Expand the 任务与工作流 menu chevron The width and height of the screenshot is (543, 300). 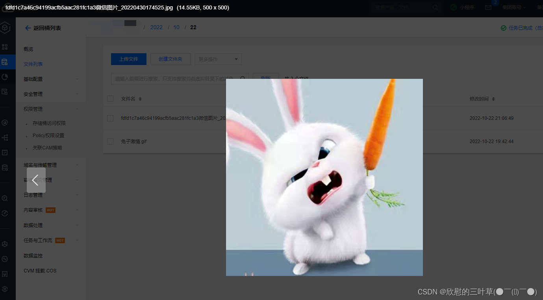coord(77,240)
